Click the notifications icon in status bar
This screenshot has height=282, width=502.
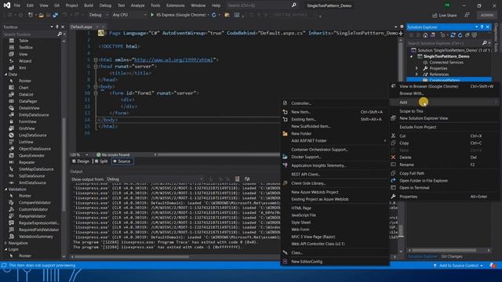click(493, 266)
